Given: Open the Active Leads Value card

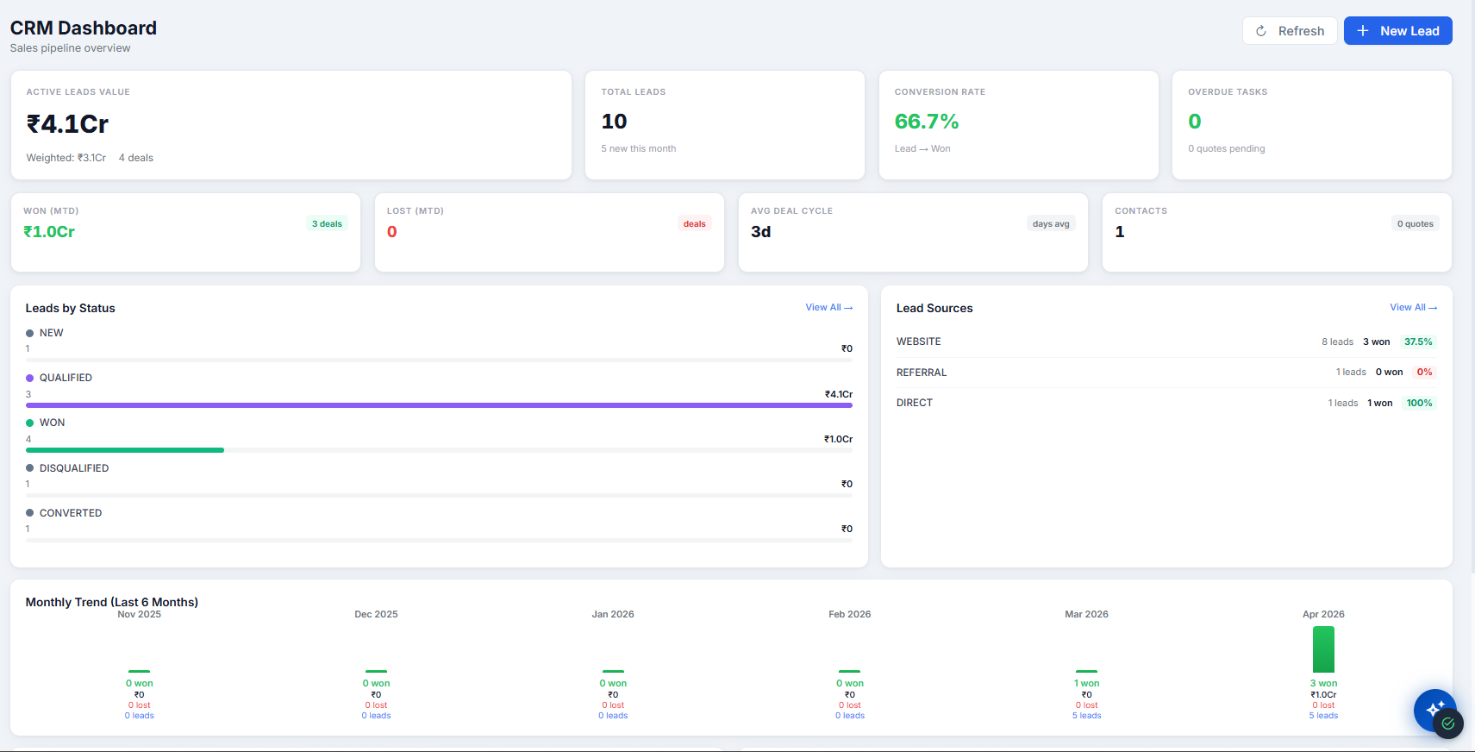Looking at the screenshot, I should [x=291, y=125].
